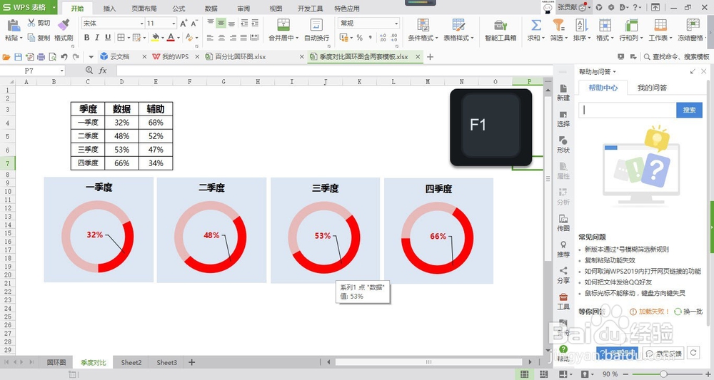Click the Copy icon
The width and height of the screenshot is (714, 380).
31,38
